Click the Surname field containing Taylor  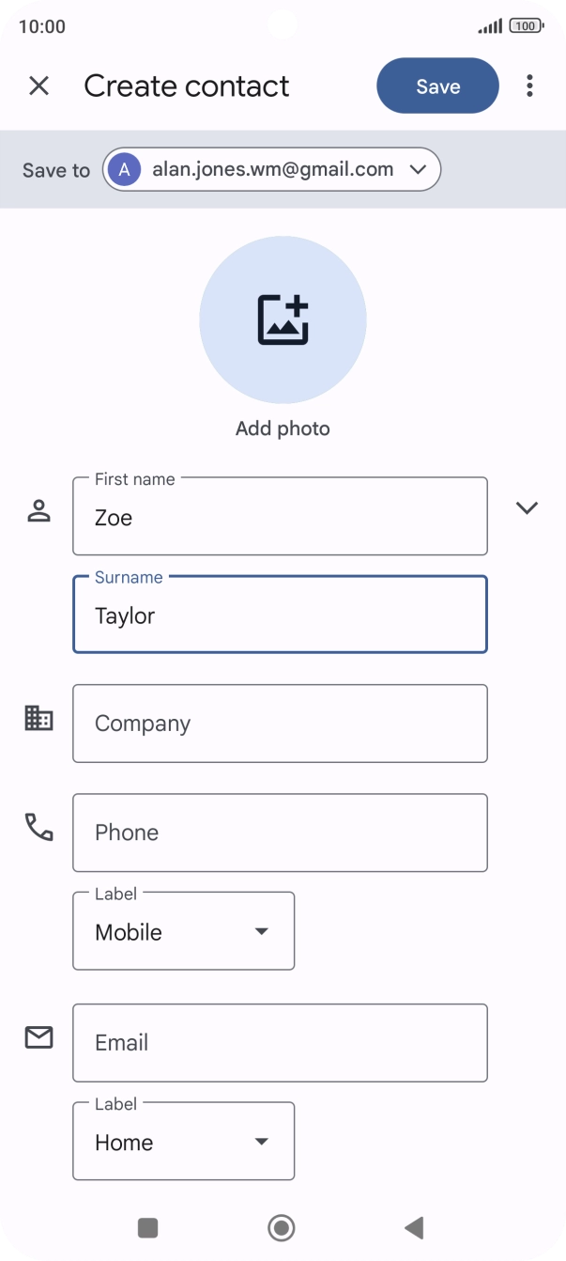[x=280, y=615]
